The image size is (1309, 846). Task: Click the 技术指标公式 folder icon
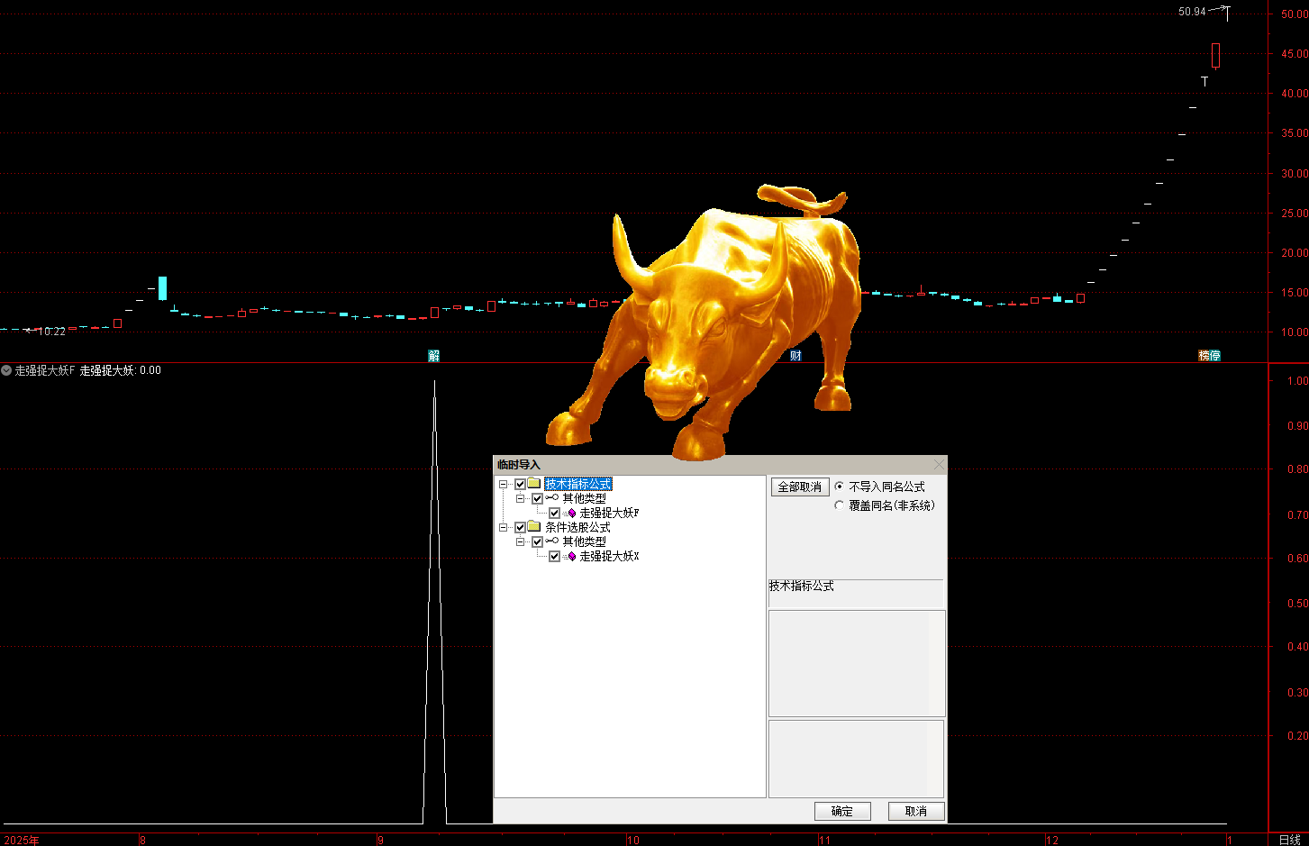point(534,484)
